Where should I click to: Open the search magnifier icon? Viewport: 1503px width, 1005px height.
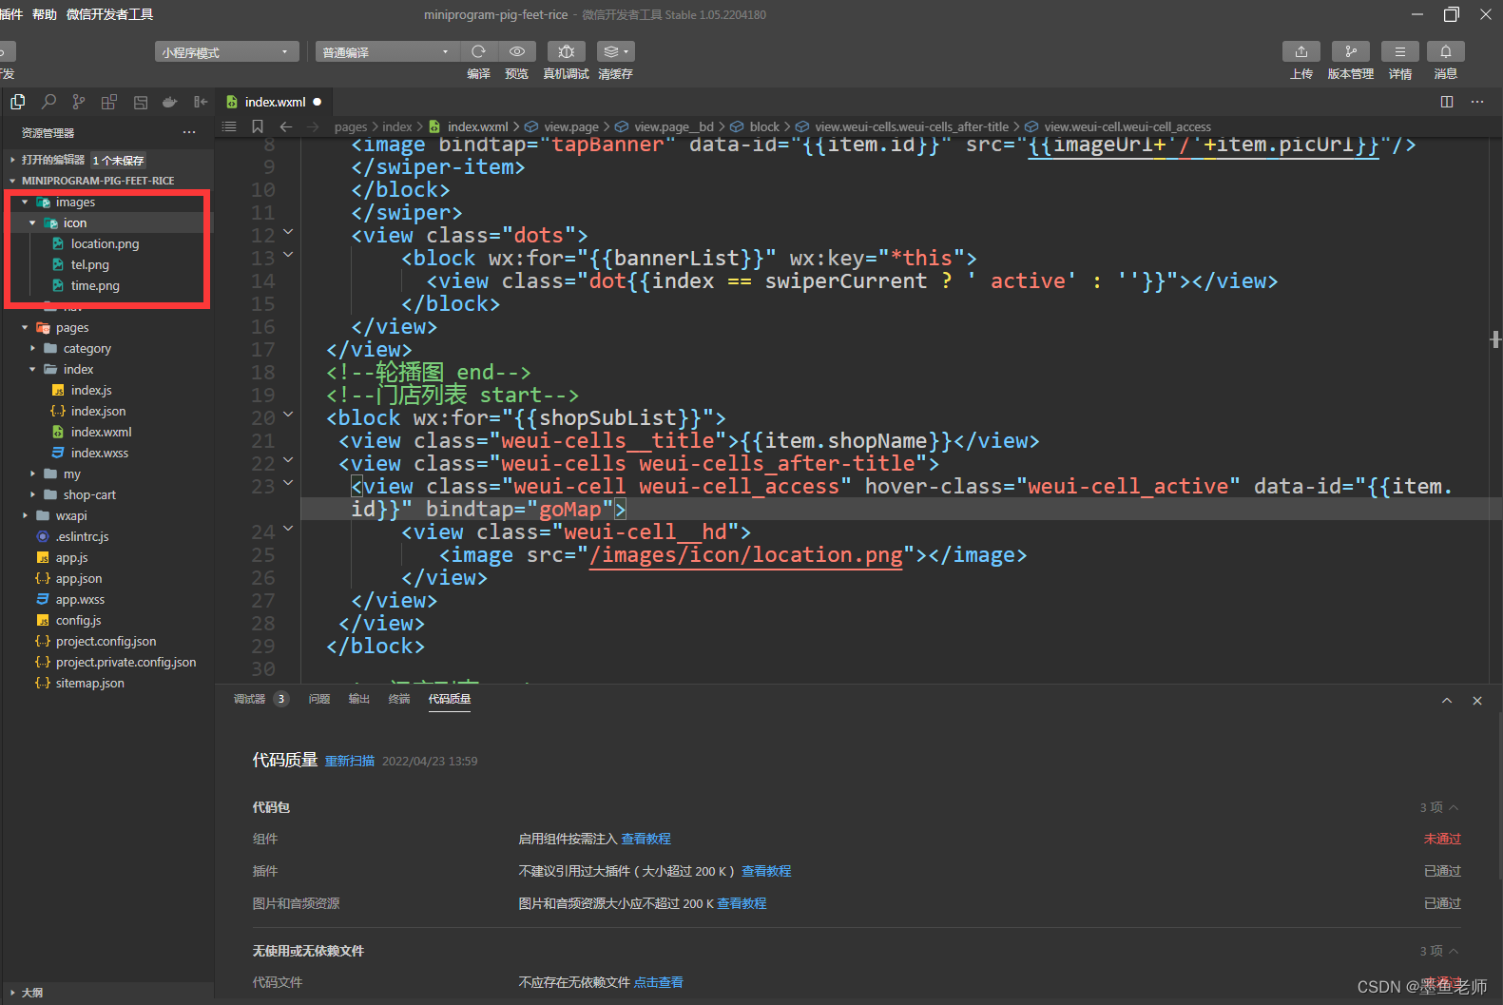pyautogui.click(x=48, y=102)
